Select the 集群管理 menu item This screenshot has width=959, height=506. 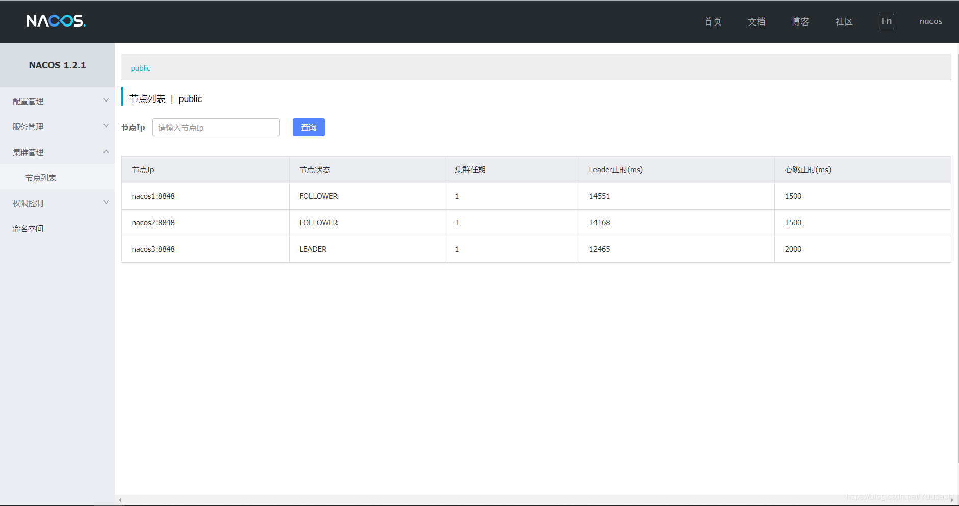coord(57,152)
